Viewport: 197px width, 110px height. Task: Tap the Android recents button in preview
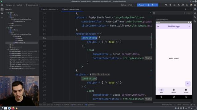[186, 97]
